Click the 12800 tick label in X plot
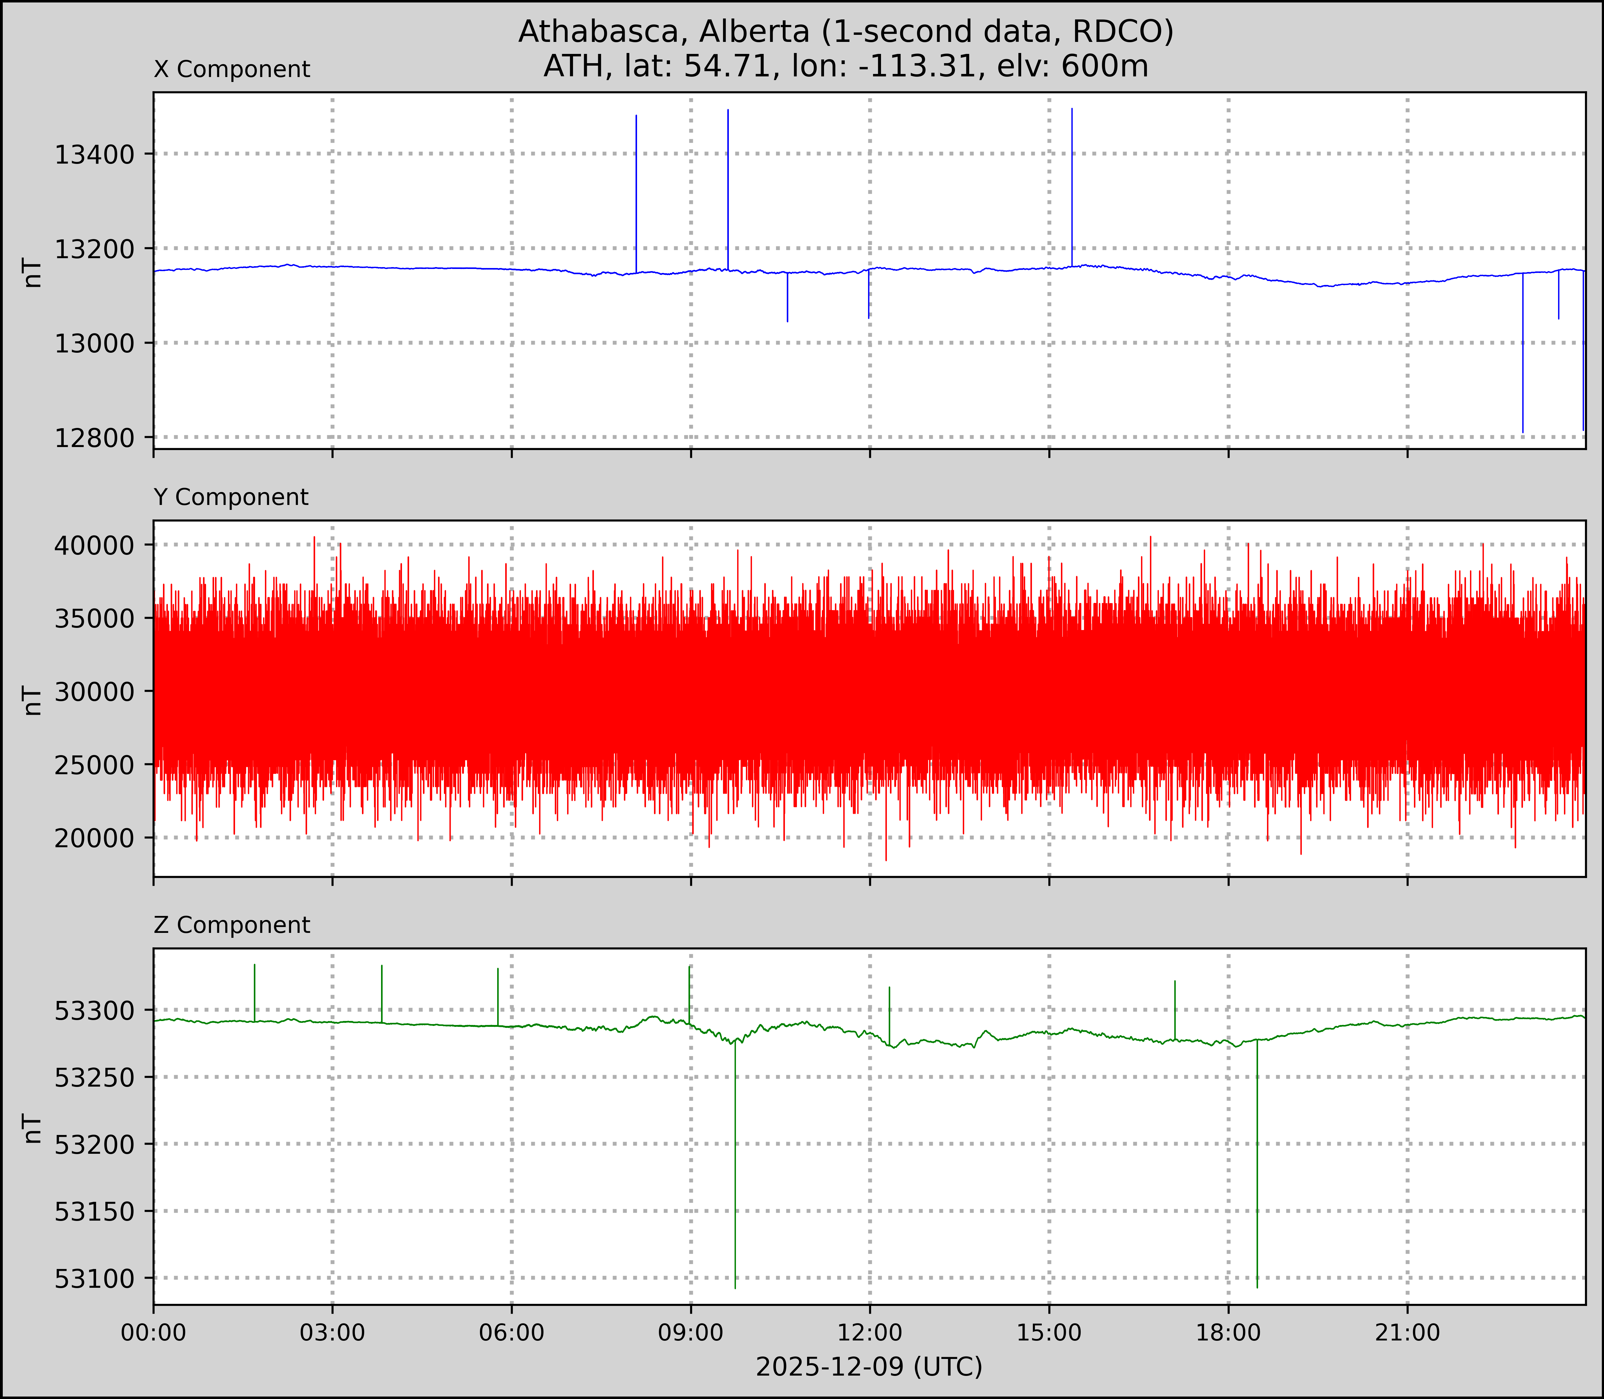 (95, 438)
